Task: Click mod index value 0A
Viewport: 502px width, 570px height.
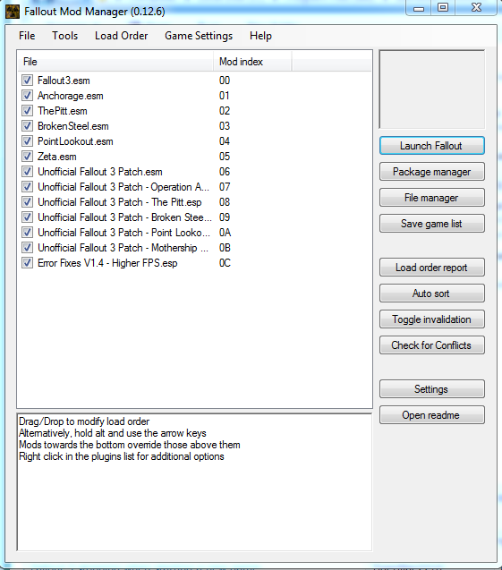Action: point(225,233)
